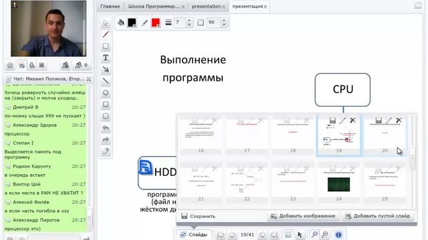Click the stroke pencil icon in top toolbar

click(x=144, y=23)
